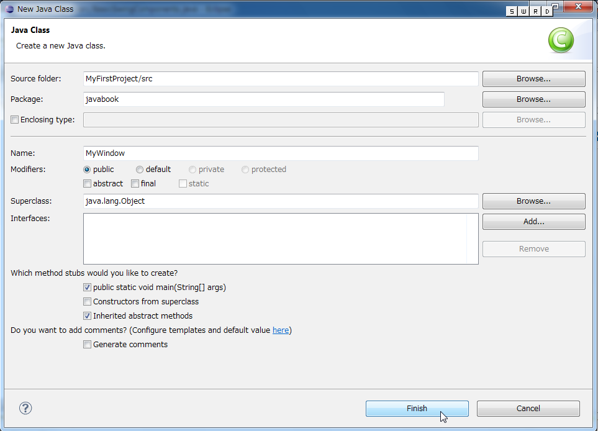The width and height of the screenshot is (598, 431).
Task: Open the 'here' configure templates link
Action: [281, 330]
